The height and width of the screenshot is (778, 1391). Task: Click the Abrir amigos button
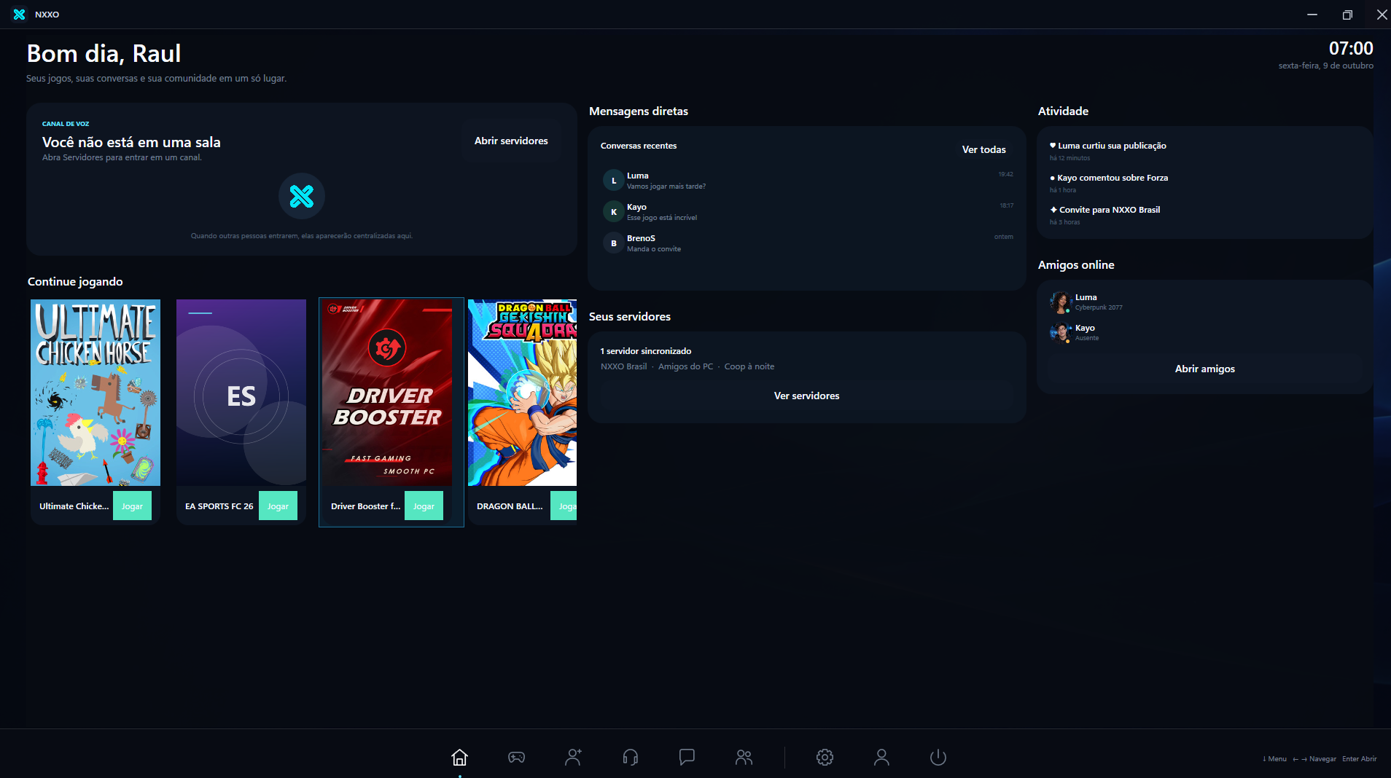(x=1205, y=369)
